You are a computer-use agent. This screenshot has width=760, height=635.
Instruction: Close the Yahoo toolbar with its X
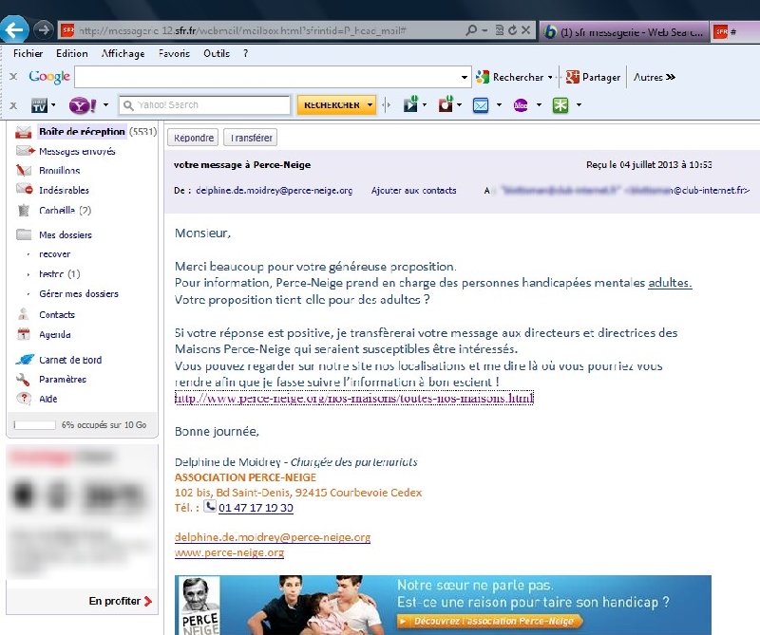pyautogui.click(x=13, y=105)
